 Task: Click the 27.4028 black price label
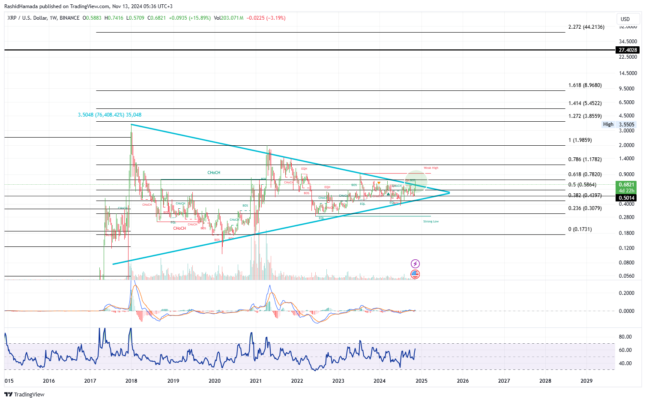click(x=628, y=50)
